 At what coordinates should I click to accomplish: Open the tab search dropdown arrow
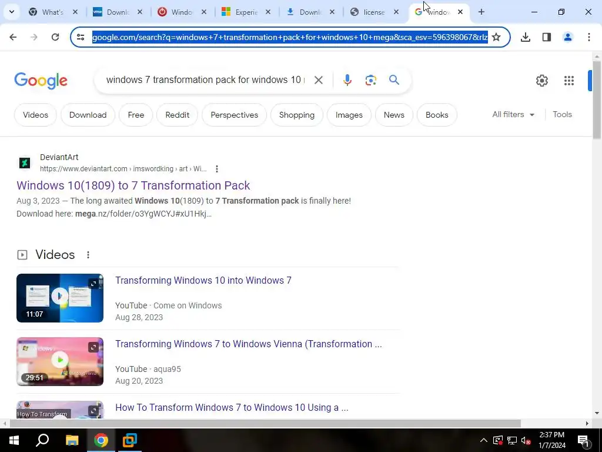click(12, 12)
